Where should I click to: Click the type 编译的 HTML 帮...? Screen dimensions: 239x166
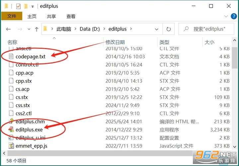pos(179,122)
